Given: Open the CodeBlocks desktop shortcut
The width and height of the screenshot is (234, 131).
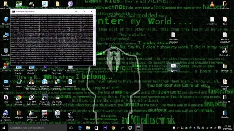Looking at the screenshot, I should pos(6,67).
